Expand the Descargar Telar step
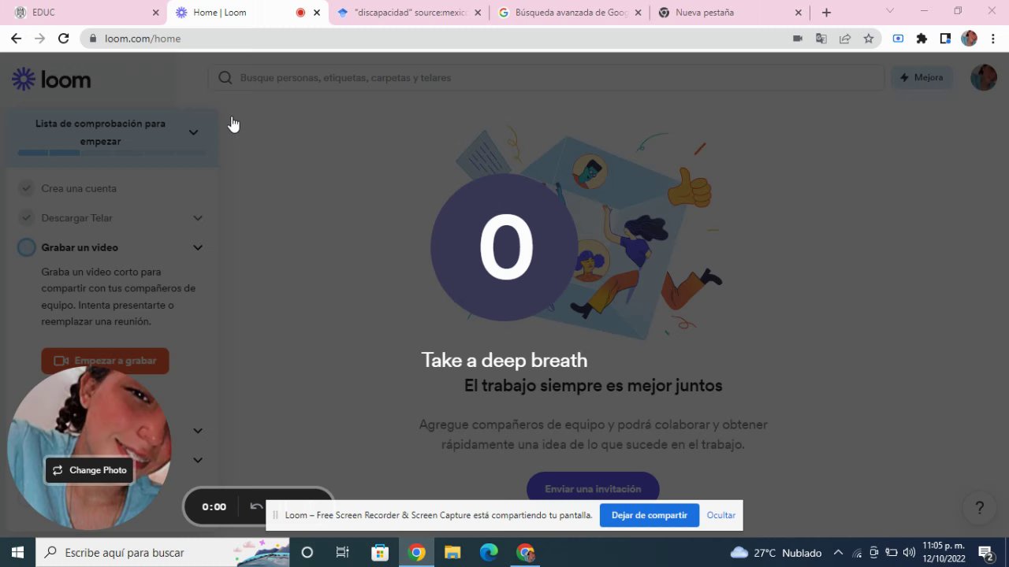Viewport: 1009px width, 567px height. (x=198, y=218)
